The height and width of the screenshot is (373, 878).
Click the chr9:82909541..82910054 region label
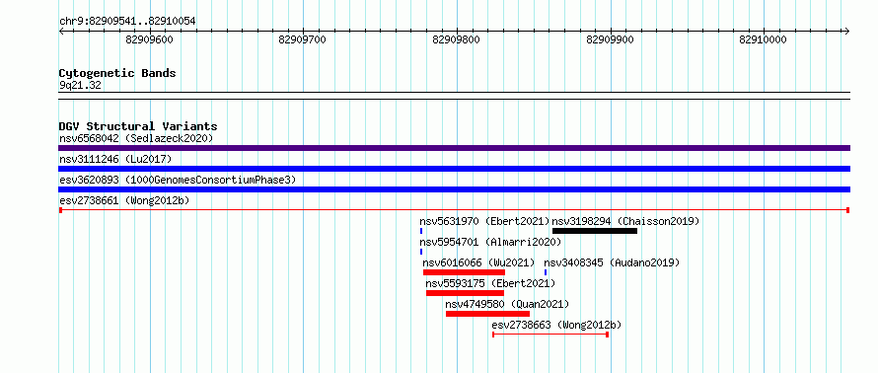127,22
